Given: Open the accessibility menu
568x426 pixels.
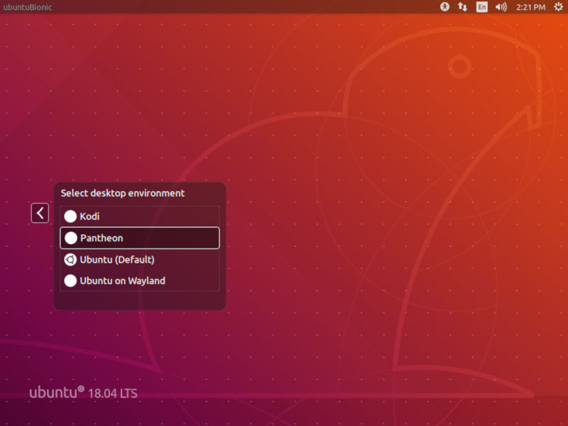Looking at the screenshot, I should click(x=444, y=7).
